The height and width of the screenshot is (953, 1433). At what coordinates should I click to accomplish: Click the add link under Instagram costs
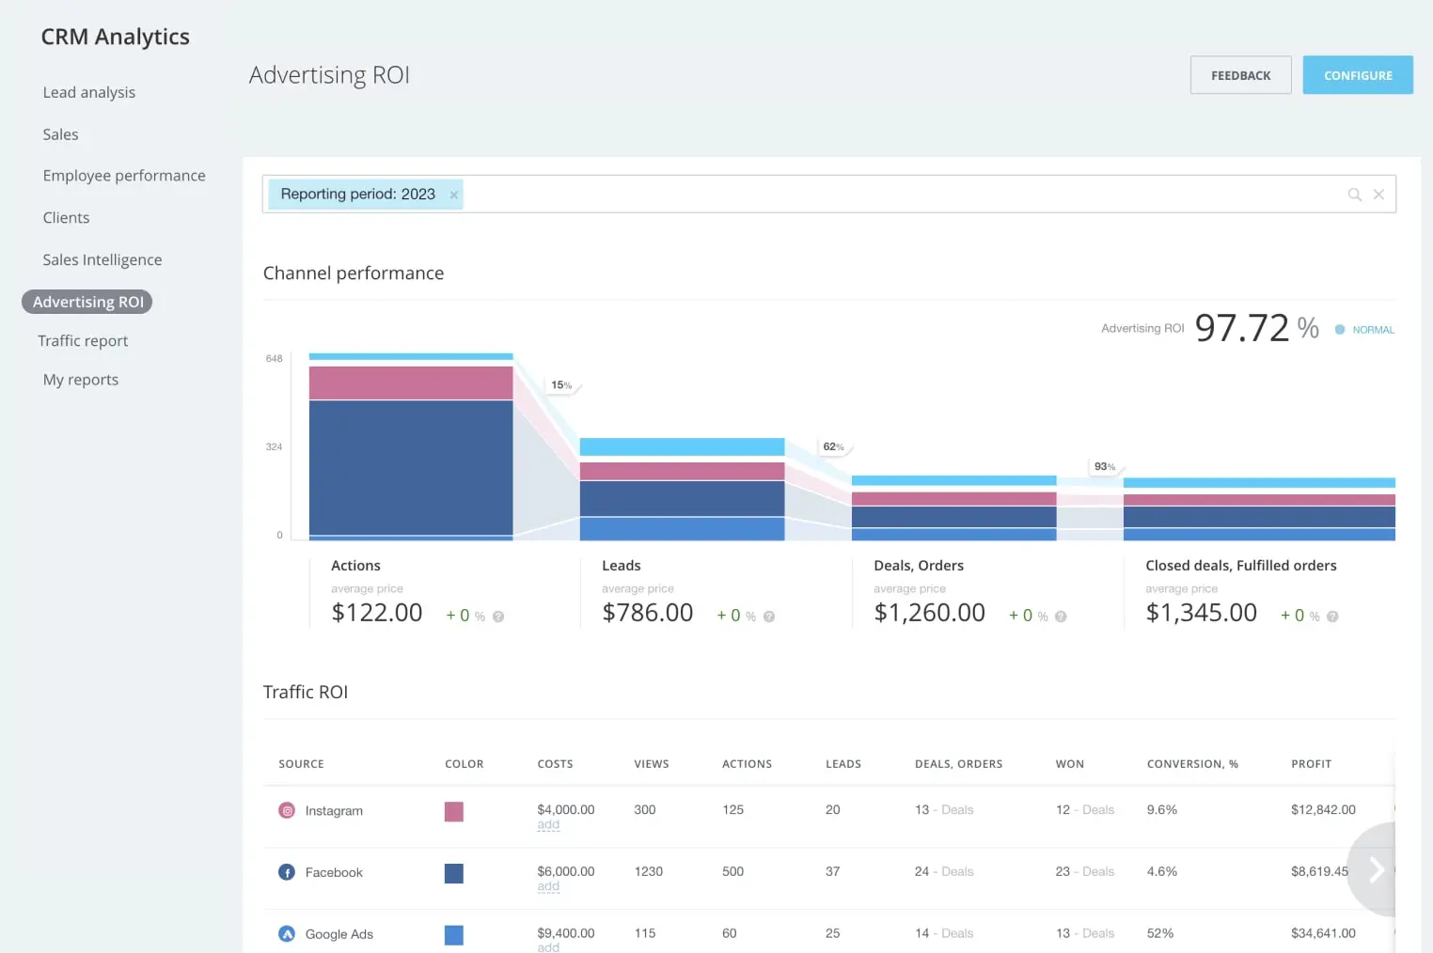(548, 825)
